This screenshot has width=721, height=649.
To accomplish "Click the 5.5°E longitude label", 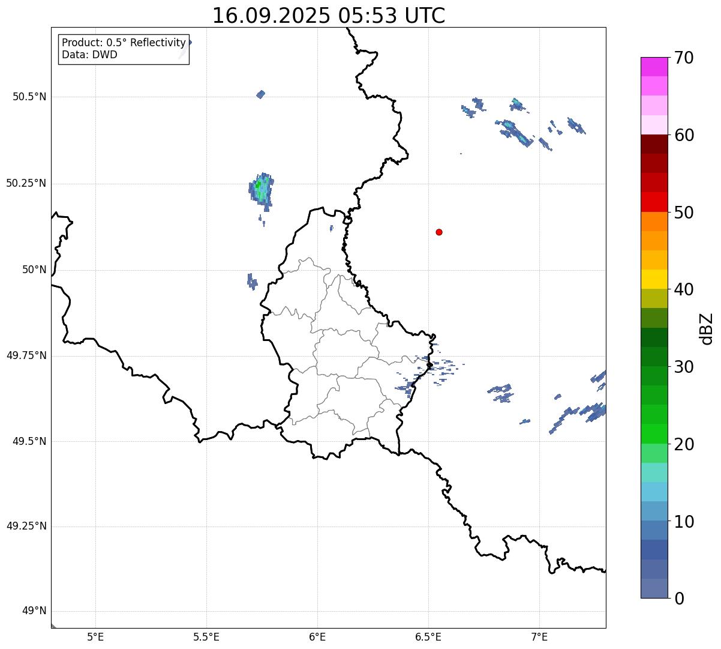I will click(206, 636).
